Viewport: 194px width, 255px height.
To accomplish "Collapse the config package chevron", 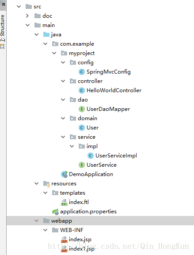I will [63, 63].
